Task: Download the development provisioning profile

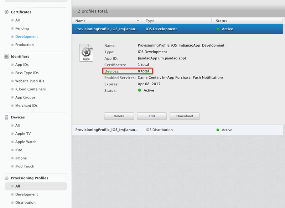Action: click(185, 116)
